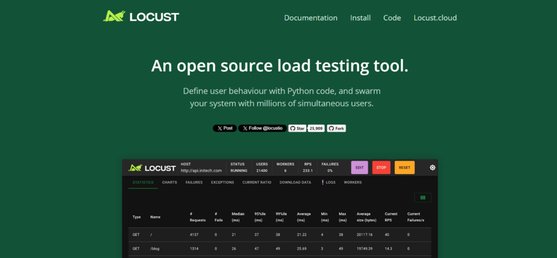Click the Type column header
The image size is (557, 258).
pyautogui.click(x=137, y=217)
